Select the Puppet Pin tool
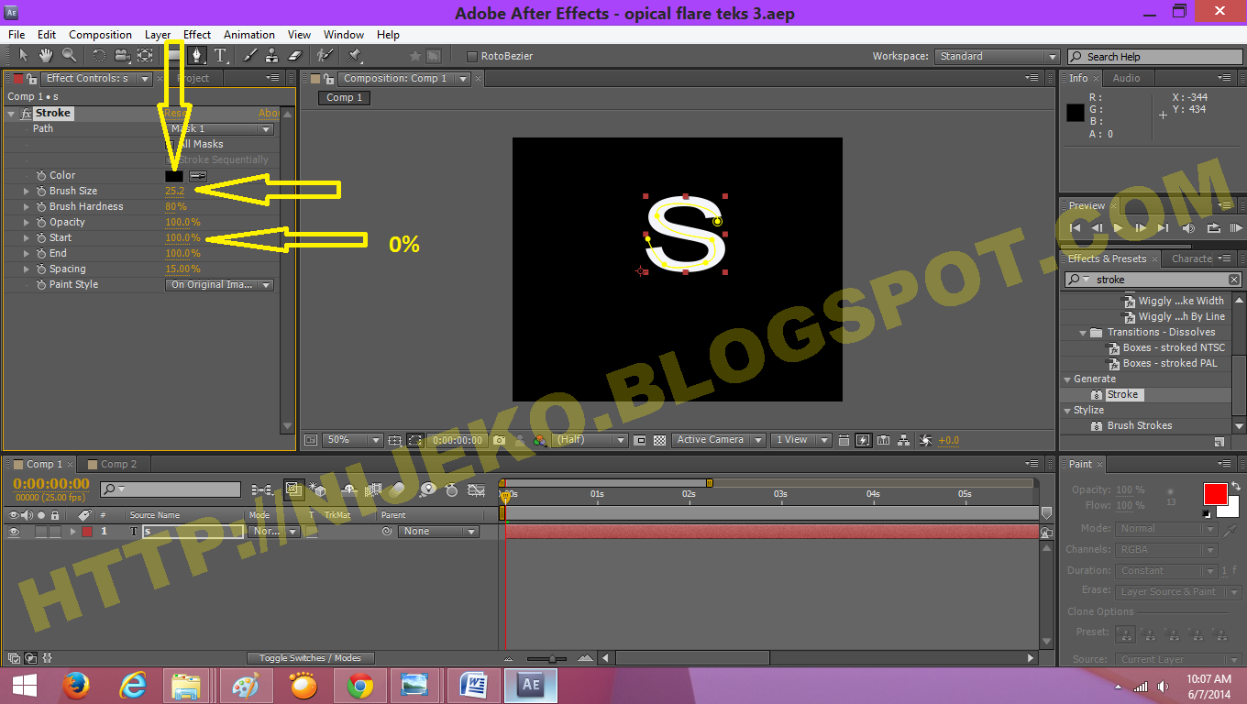This screenshot has height=704, width=1247. pyautogui.click(x=354, y=56)
